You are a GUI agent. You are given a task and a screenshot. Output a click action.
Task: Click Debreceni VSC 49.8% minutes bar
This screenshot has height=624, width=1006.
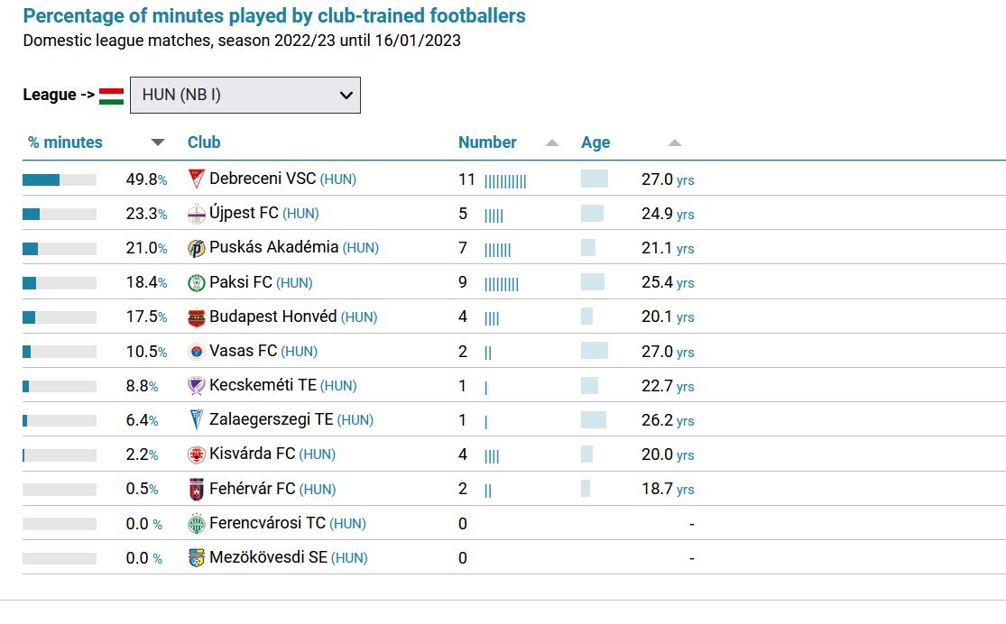click(x=60, y=179)
